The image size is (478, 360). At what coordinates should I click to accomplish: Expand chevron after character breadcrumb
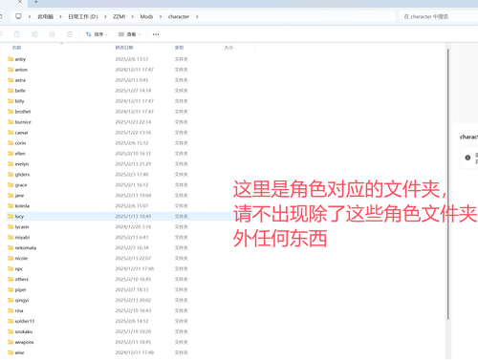click(x=197, y=16)
